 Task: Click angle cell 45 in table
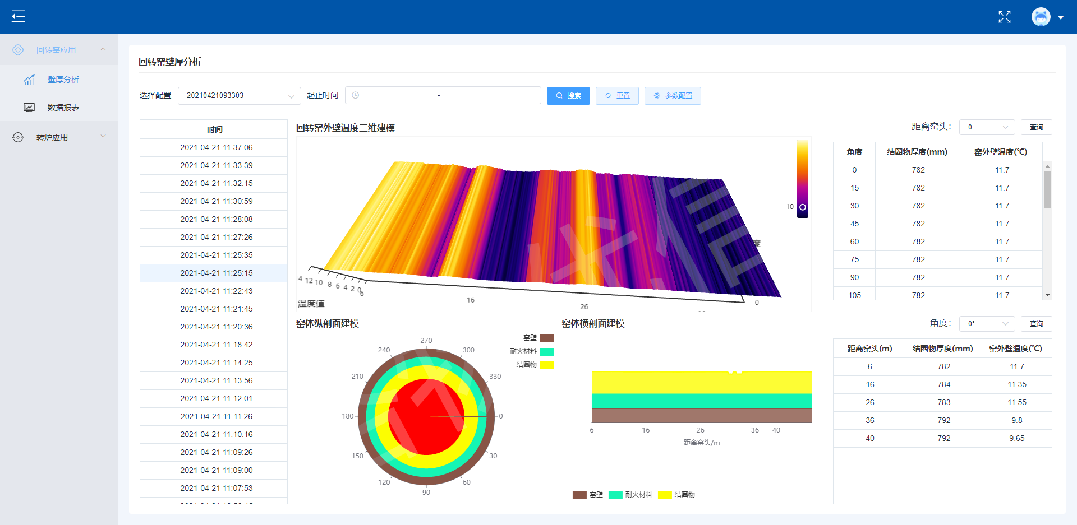[x=854, y=224]
